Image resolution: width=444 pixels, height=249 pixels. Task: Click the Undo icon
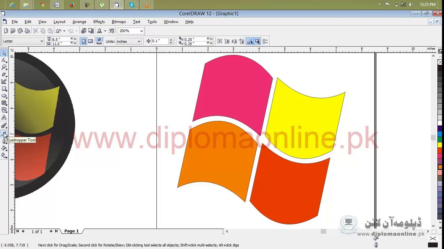59,31
